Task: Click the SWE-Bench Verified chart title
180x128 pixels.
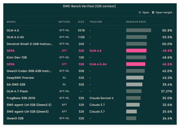Action: coord(90,6)
